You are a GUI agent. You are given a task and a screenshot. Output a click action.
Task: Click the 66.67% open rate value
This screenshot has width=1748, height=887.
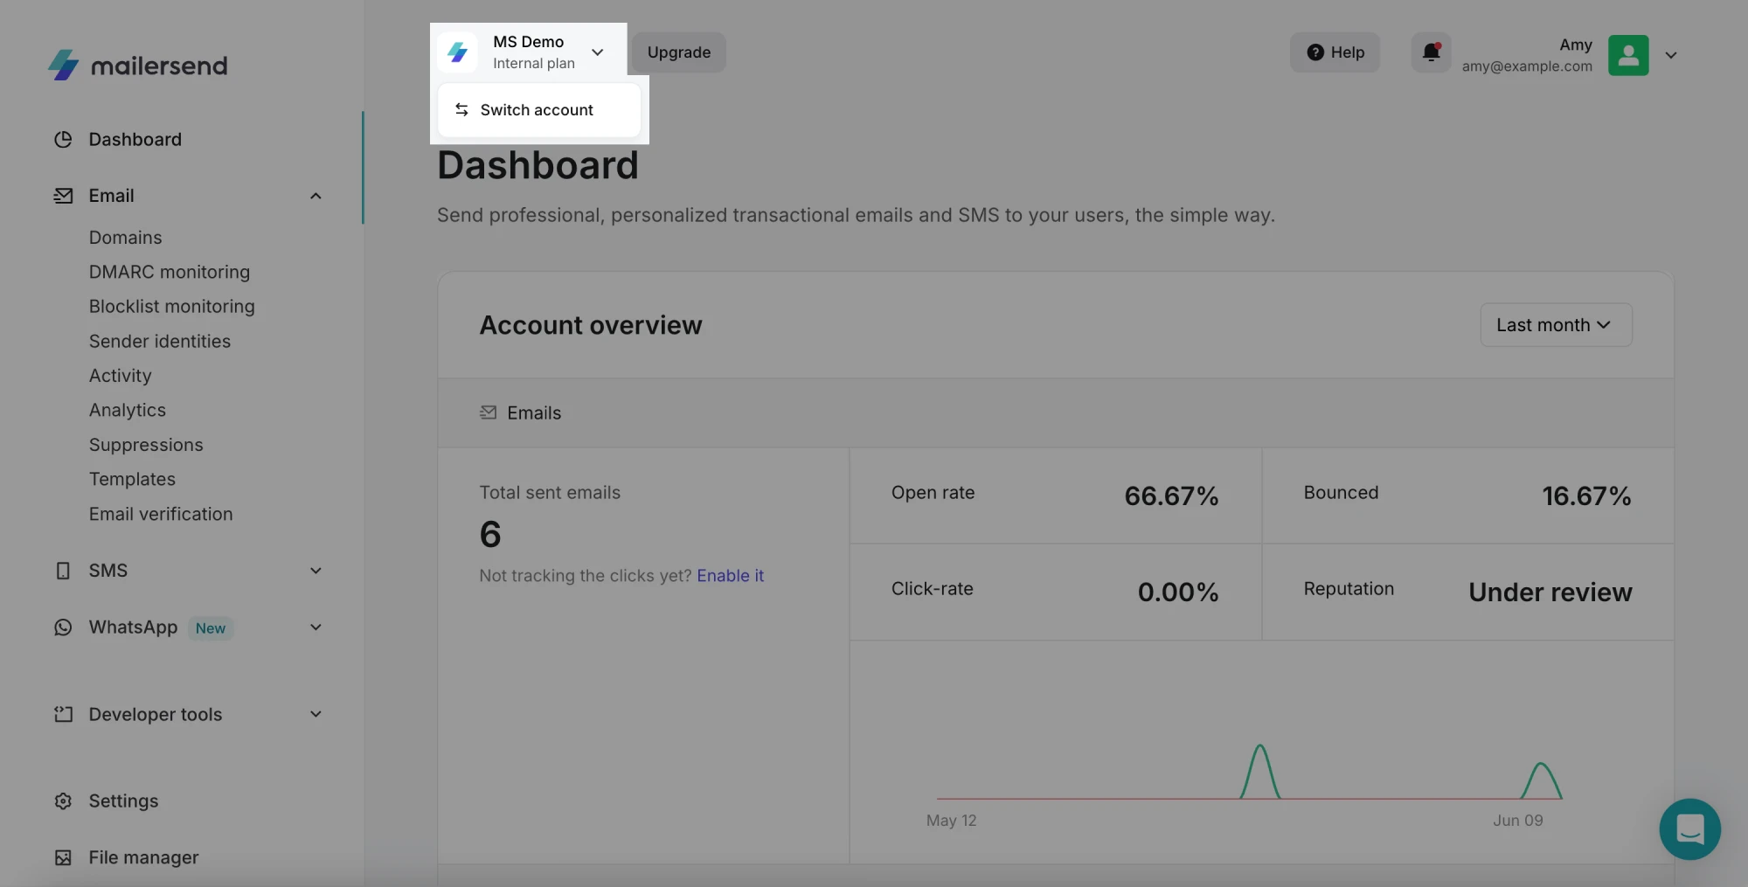[x=1171, y=496]
